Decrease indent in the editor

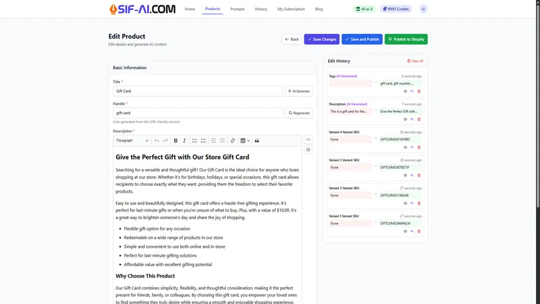(213, 141)
